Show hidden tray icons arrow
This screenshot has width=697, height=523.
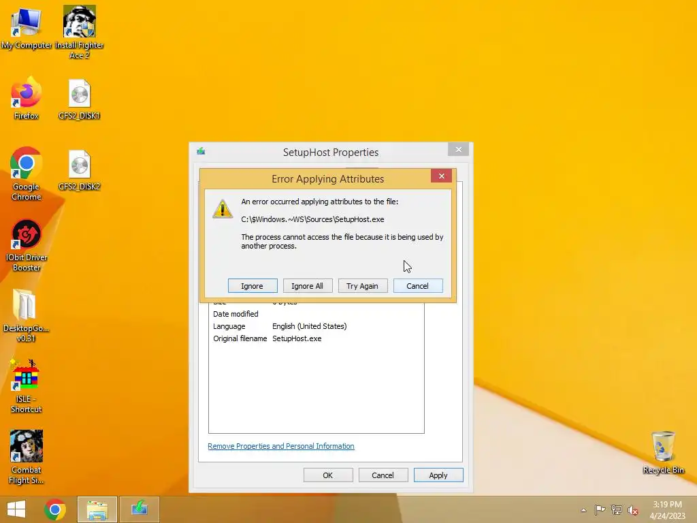[x=583, y=510]
